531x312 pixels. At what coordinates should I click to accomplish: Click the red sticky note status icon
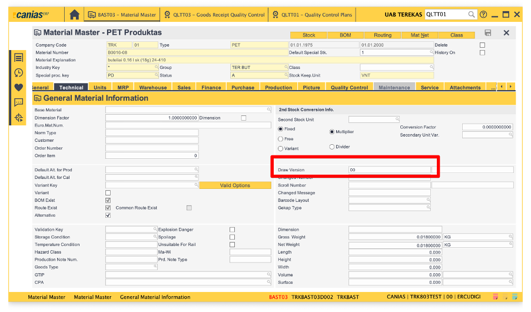click(495, 297)
